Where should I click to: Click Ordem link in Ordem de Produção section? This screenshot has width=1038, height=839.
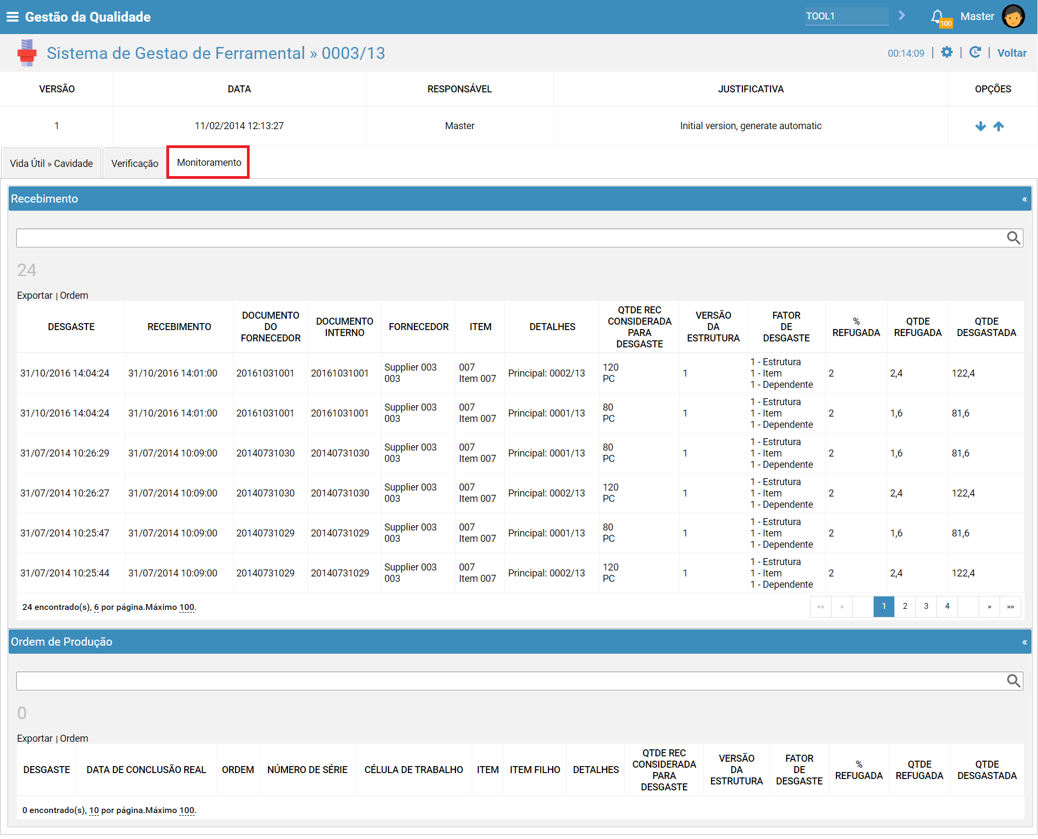tap(74, 739)
